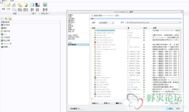189x112 pixels.
Task: Click the Manikin 库 library icon
Action: tap(2, 44)
